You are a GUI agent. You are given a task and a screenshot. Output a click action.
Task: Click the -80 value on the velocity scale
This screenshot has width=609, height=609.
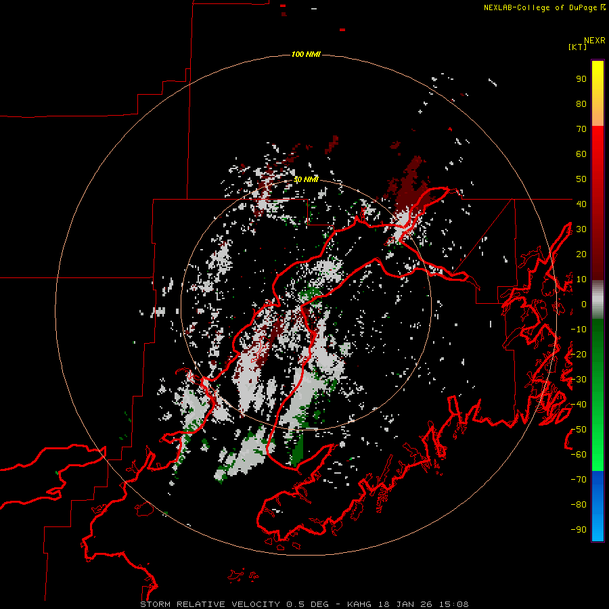[x=579, y=505]
